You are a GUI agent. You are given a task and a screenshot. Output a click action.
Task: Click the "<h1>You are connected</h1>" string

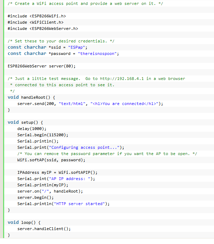pyautogui.click(x=124, y=104)
